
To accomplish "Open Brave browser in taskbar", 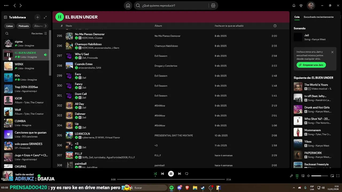I will coord(187,188).
